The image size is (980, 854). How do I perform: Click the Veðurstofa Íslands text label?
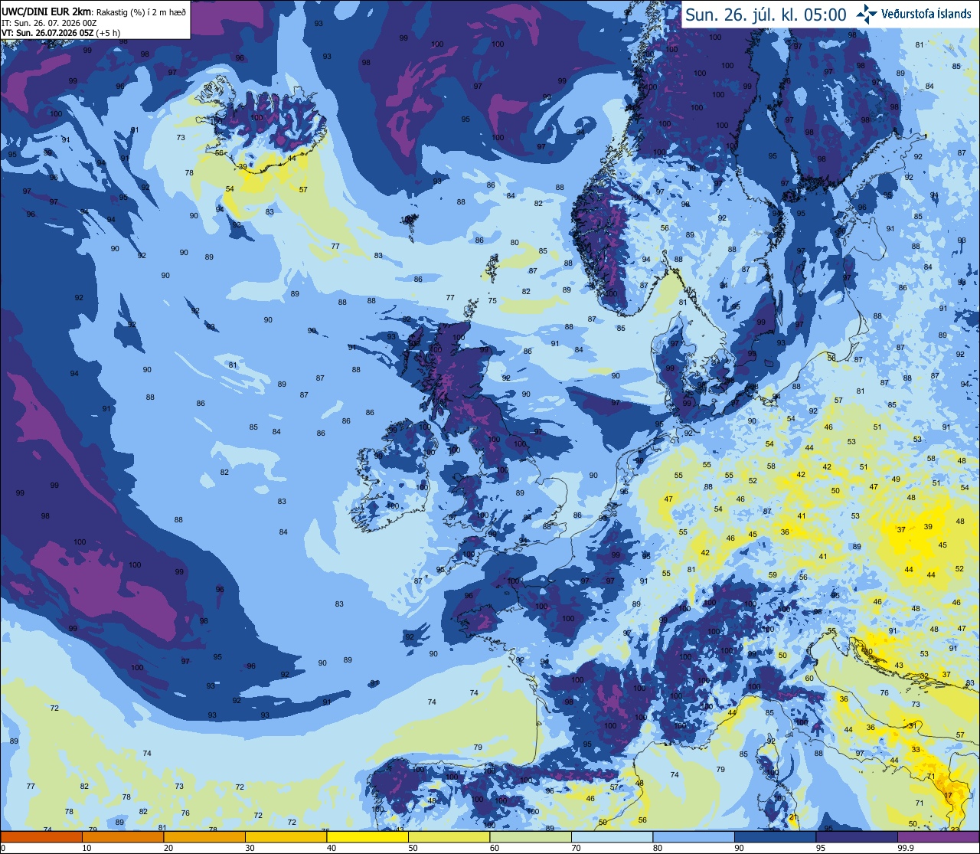click(926, 15)
